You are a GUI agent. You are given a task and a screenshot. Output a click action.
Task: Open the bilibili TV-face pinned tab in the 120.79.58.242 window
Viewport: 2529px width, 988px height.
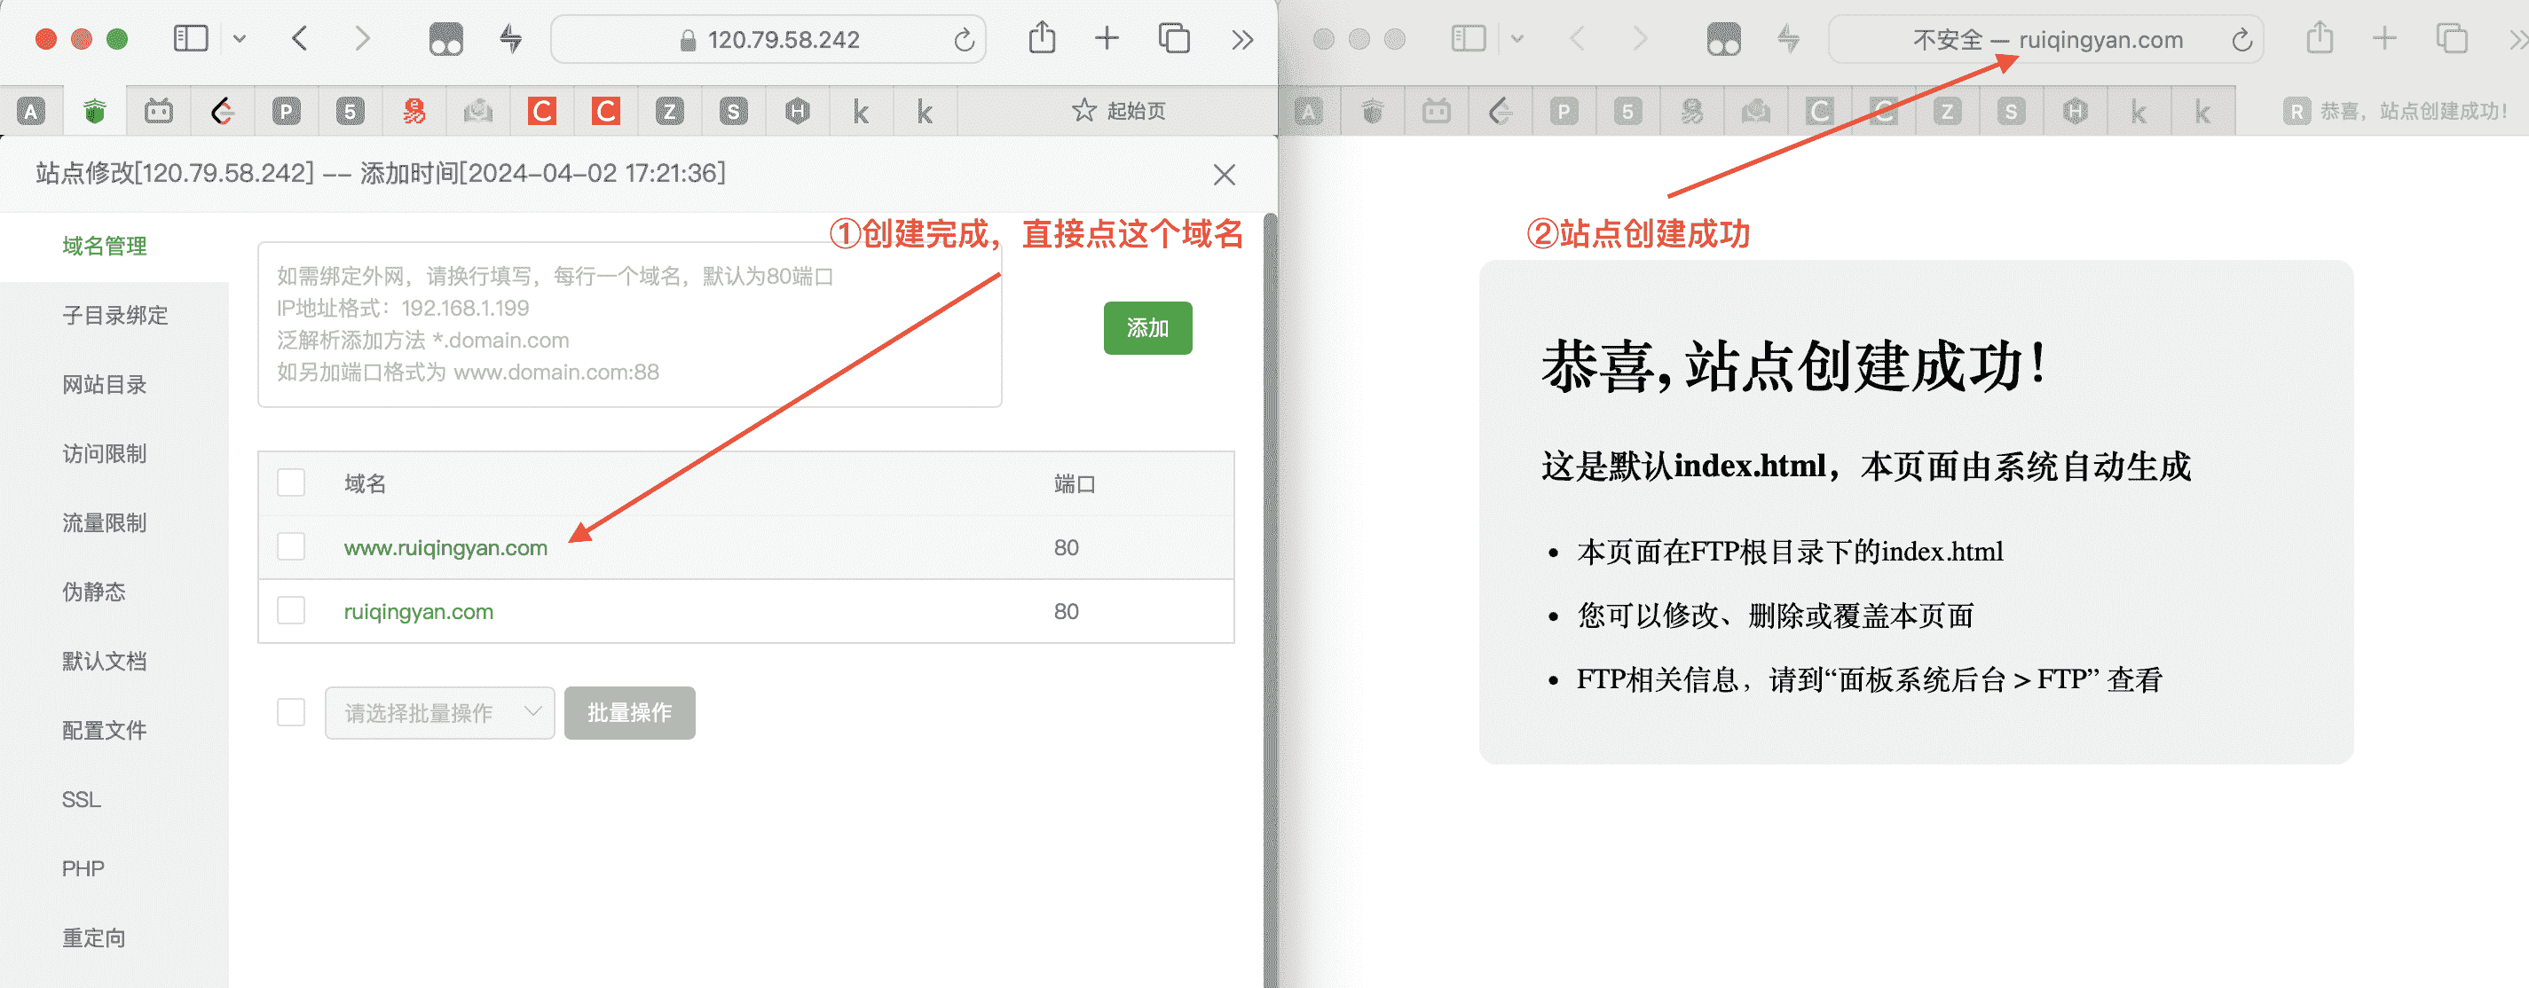(x=159, y=111)
